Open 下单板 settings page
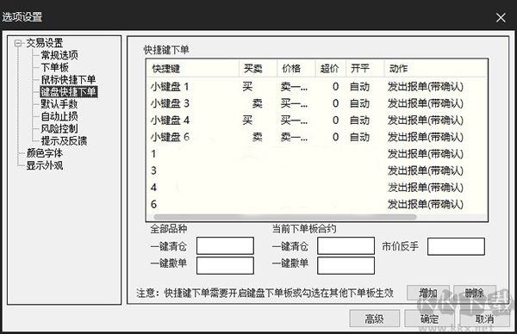Screen dimensions: 517x334 (x=55, y=67)
